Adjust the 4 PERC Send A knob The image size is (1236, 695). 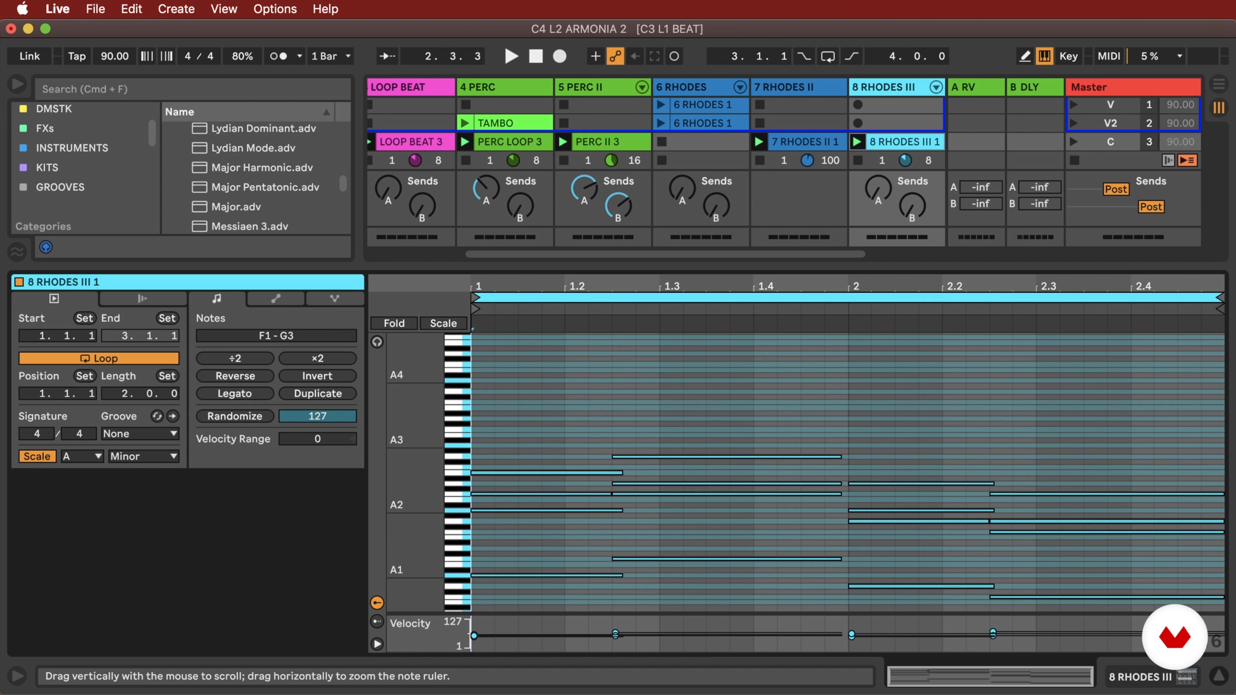coord(486,189)
